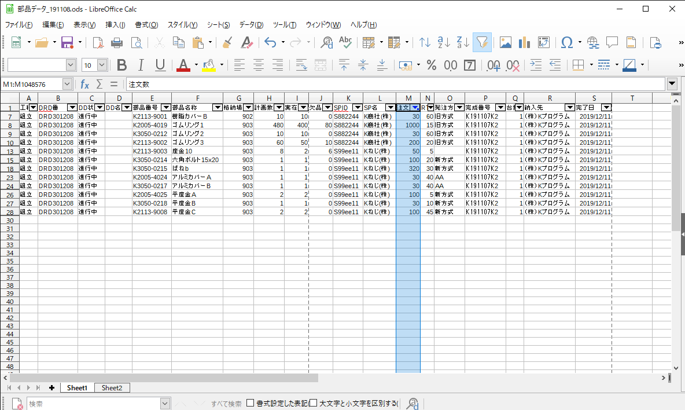The width and height of the screenshot is (685, 410).
Task: Enable 大文字と小文字を区別する checkbox
Action: click(x=313, y=403)
